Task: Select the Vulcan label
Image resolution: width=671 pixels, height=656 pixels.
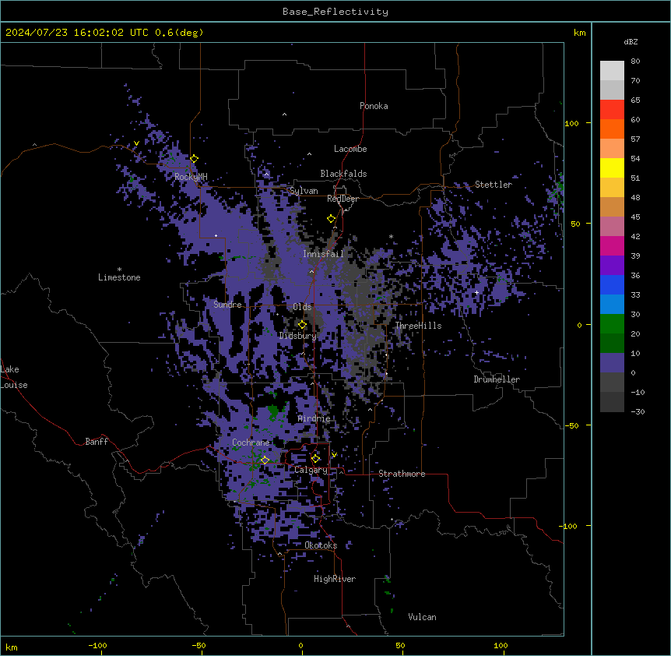Action: [422, 617]
